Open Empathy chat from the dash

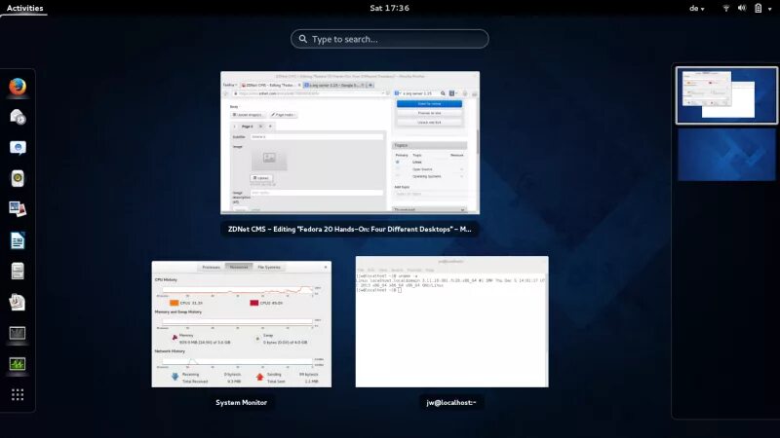click(x=18, y=148)
